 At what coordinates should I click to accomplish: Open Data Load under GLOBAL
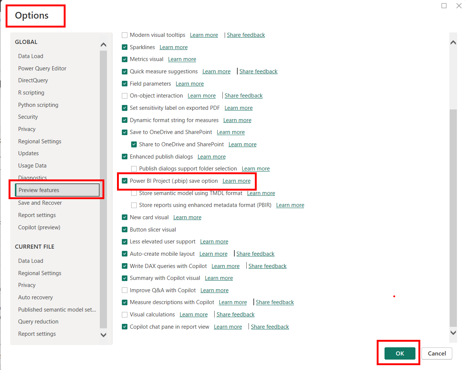click(x=31, y=56)
